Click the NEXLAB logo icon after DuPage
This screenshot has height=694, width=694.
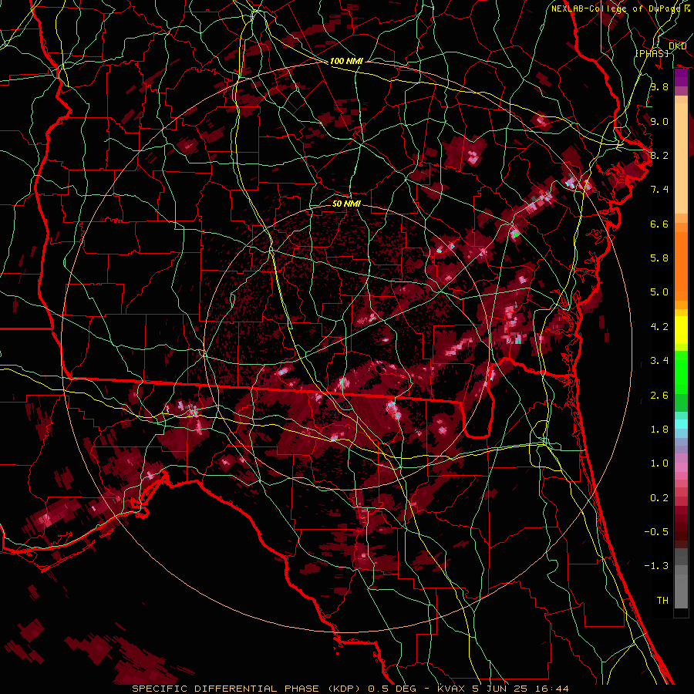pyautogui.click(x=687, y=8)
